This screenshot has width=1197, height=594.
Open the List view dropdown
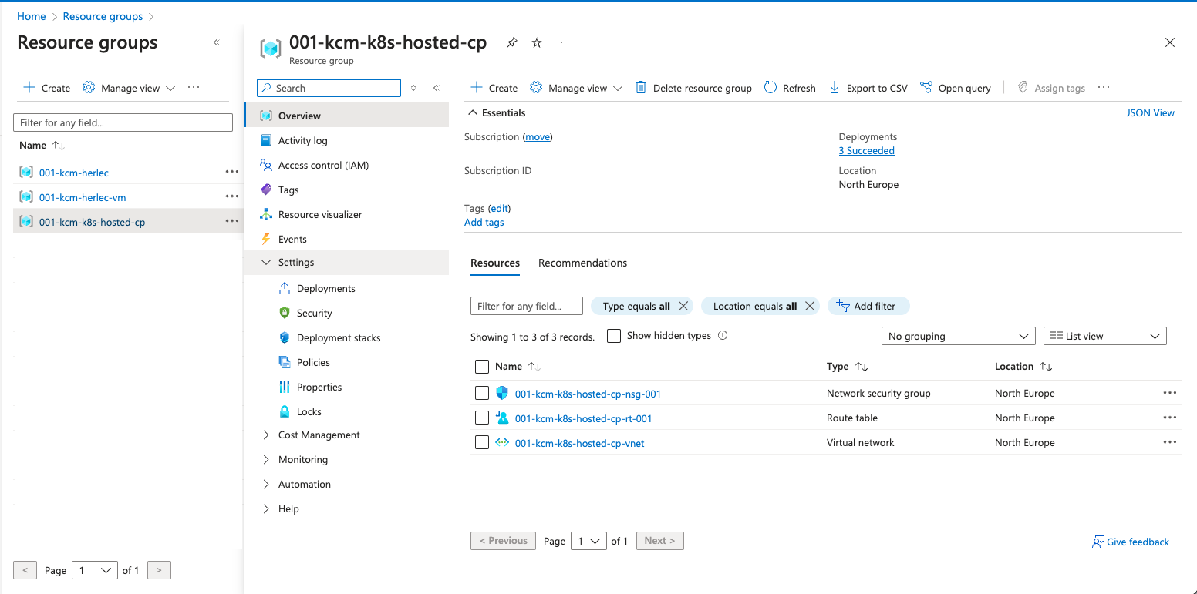pos(1104,336)
